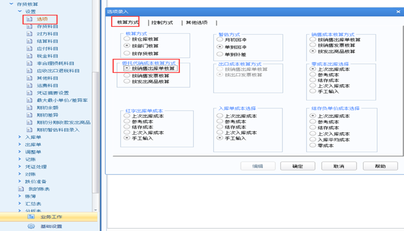Click the tree scrollbar down arrow
This screenshot has width=404, height=231.
(95, 210)
